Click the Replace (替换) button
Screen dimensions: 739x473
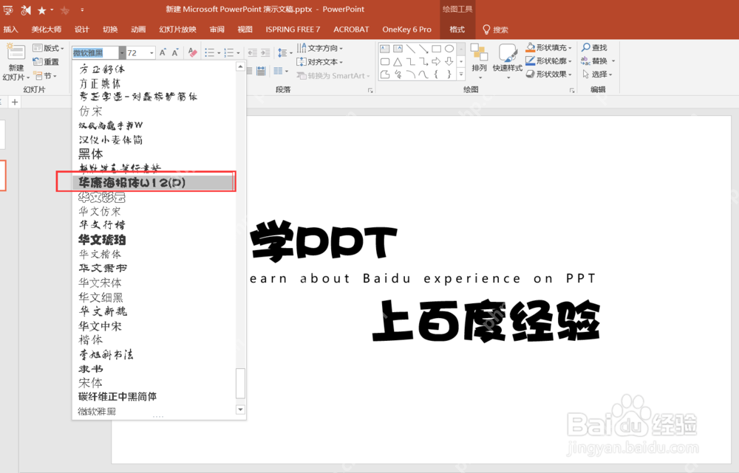(x=595, y=61)
